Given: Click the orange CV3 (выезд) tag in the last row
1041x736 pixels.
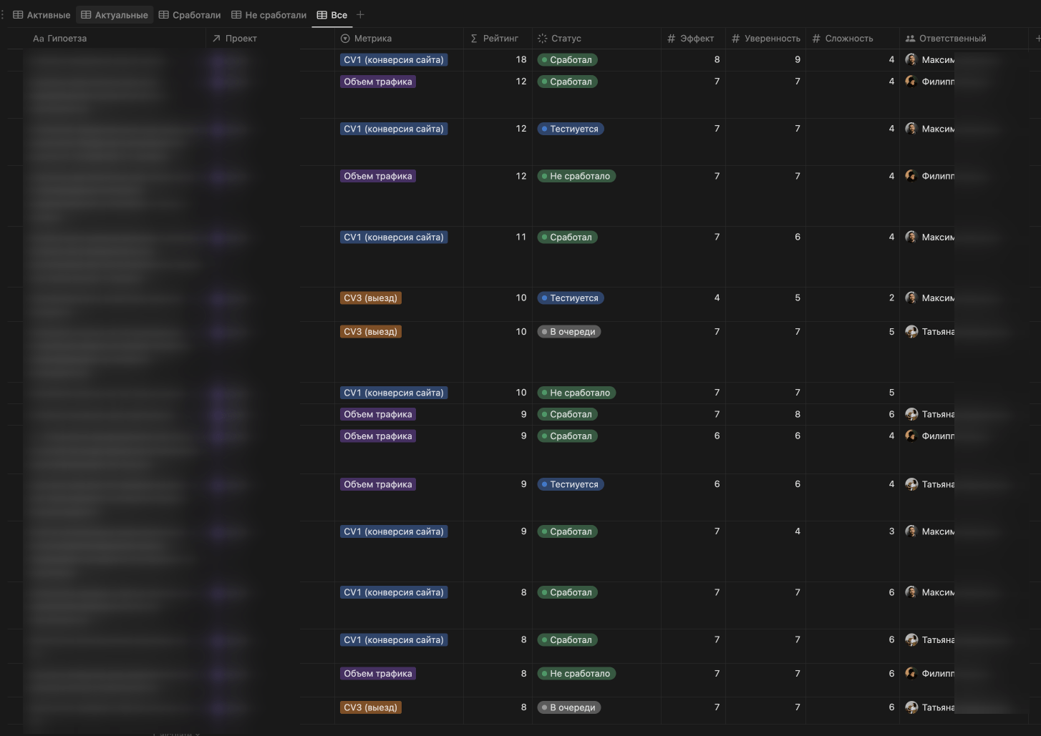Looking at the screenshot, I should (x=370, y=707).
